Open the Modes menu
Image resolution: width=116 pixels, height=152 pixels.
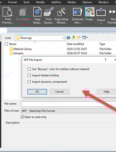[x=72, y=2]
